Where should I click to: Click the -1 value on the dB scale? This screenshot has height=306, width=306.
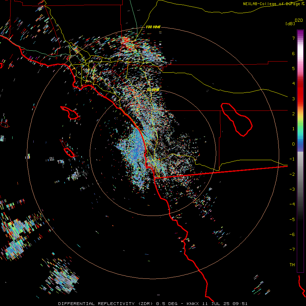292,159
